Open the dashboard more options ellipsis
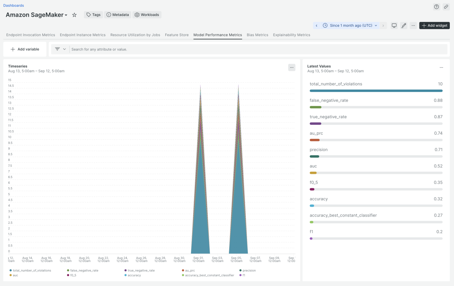This screenshot has height=286, width=454. pyautogui.click(x=414, y=26)
